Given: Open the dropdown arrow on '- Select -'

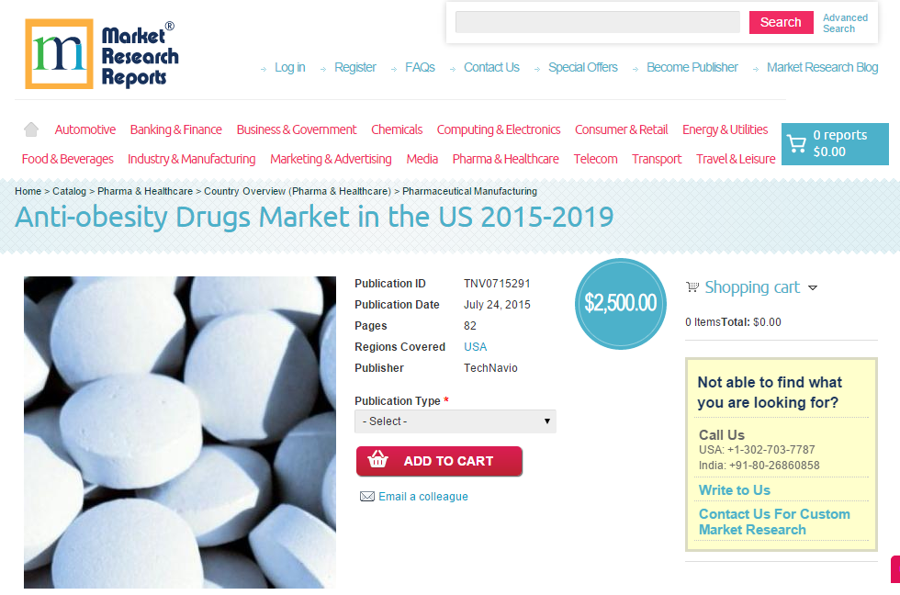Looking at the screenshot, I should (x=549, y=421).
